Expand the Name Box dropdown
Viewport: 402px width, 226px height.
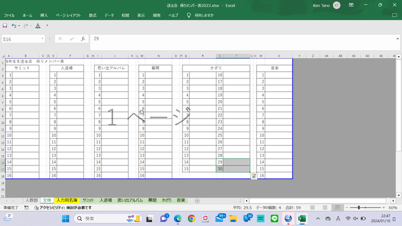coord(42,39)
